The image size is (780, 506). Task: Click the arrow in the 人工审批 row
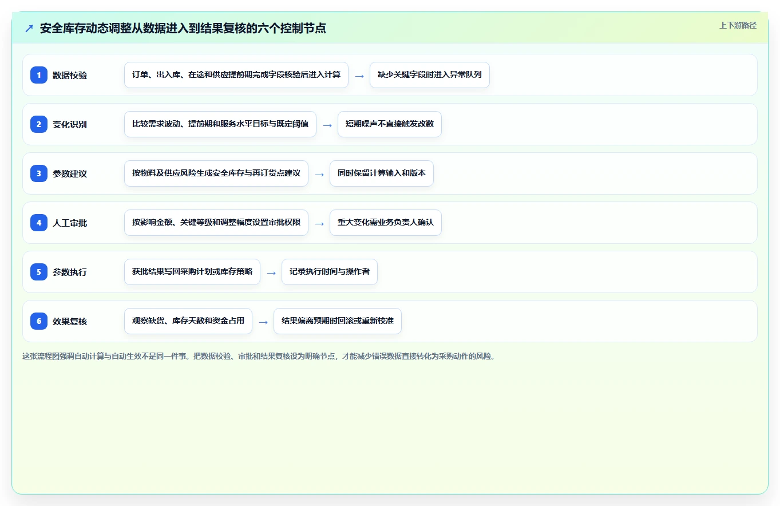pyautogui.click(x=319, y=223)
